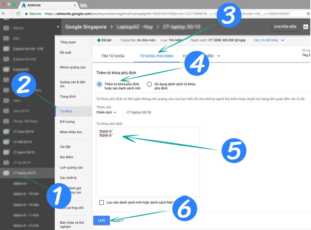Screen dimensions: 311x230
Task: Open Nhóm quảng cáo menu item
Action: 73,67
